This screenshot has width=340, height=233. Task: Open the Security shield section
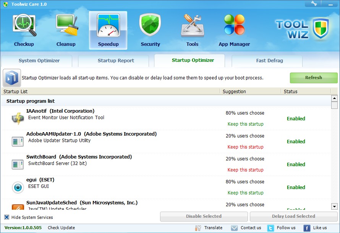(x=150, y=30)
